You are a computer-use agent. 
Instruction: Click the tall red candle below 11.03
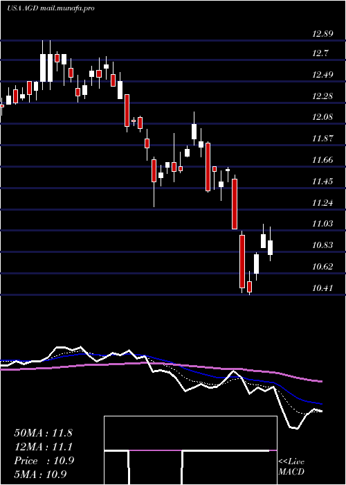click(242, 261)
